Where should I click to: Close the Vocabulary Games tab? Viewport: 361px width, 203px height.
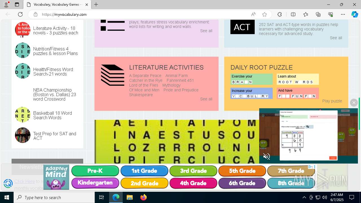[x=87, y=5]
